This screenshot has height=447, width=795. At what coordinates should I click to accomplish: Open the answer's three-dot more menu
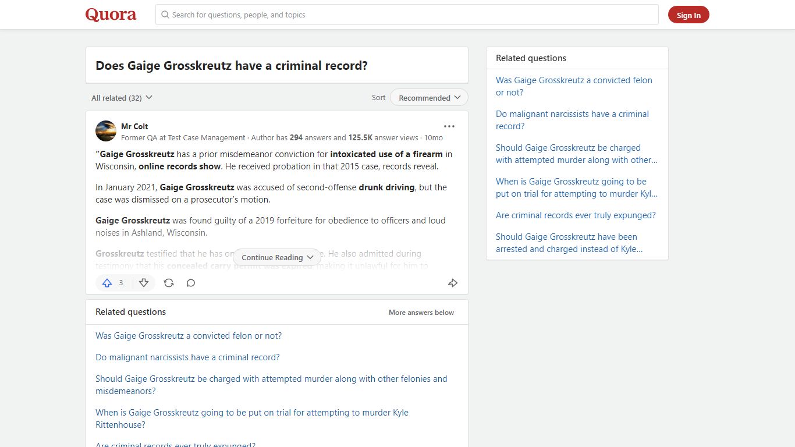click(x=449, y=126)
